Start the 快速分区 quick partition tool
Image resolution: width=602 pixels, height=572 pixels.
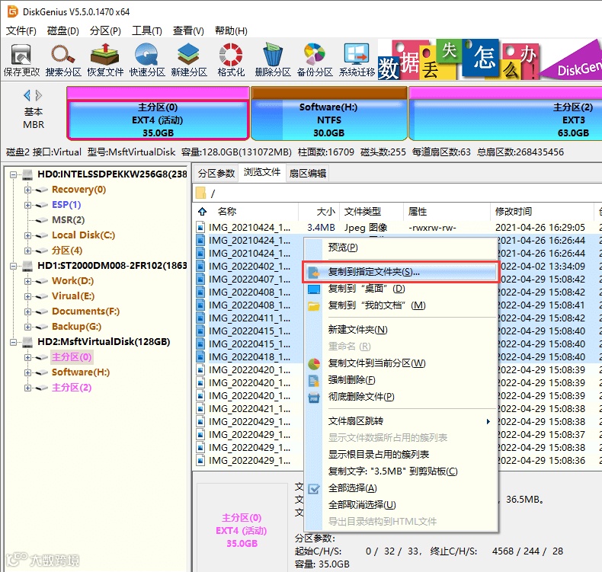click(146, 60)
